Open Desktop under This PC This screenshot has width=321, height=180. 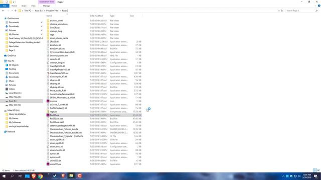(x=12, y=69)
